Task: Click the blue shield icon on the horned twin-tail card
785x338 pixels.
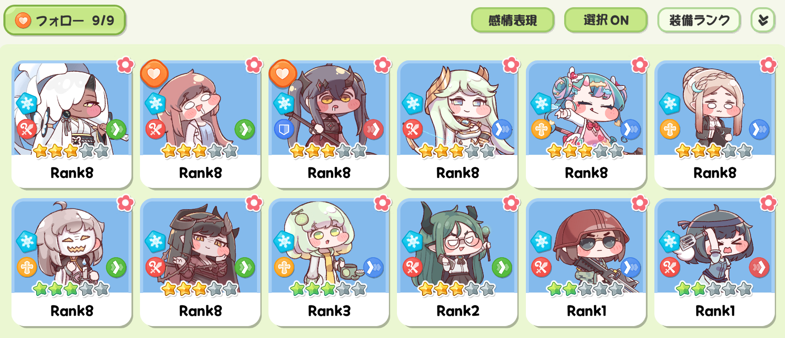Action: click(284, 129)
